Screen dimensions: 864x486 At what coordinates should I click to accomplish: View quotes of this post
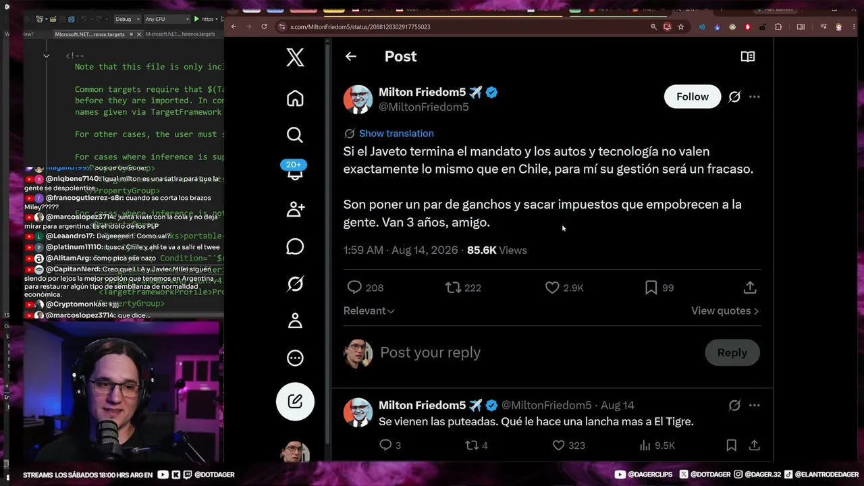tap(725, 310)
